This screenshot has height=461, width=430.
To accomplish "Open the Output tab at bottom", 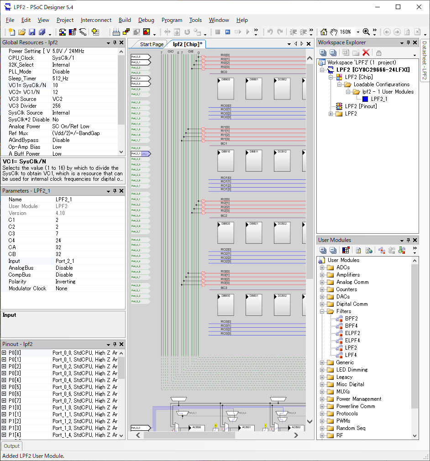I will [x=12, y=446].
